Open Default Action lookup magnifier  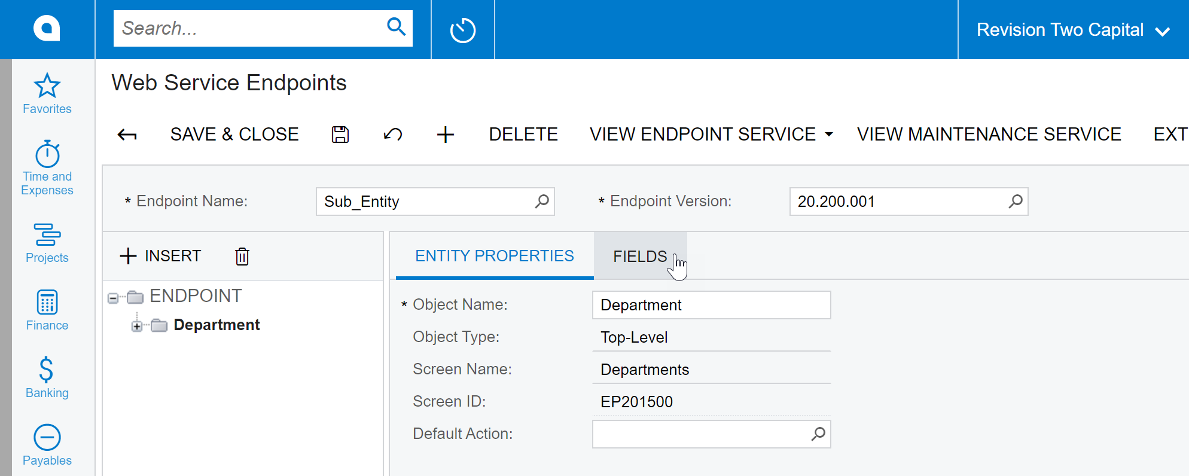click(818, 434)
